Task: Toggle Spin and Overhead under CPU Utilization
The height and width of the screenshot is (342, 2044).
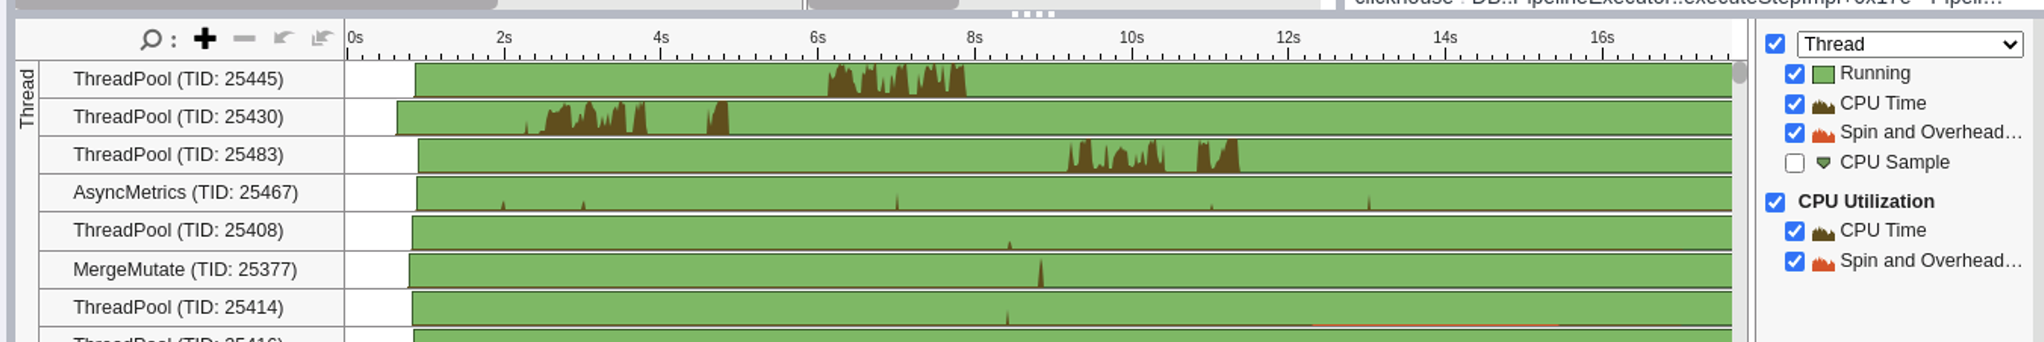Action: (1794, 261)
